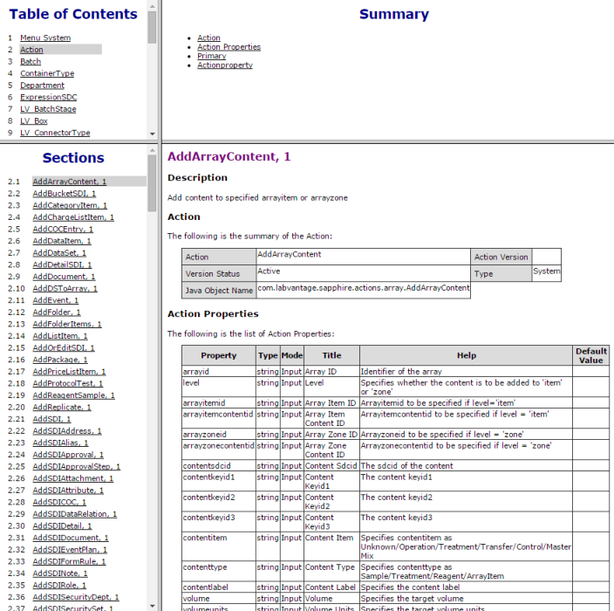Click the 'Default Value' column header
The width and height of the screenshot is (614, 611).
click(x=591, y=355)
